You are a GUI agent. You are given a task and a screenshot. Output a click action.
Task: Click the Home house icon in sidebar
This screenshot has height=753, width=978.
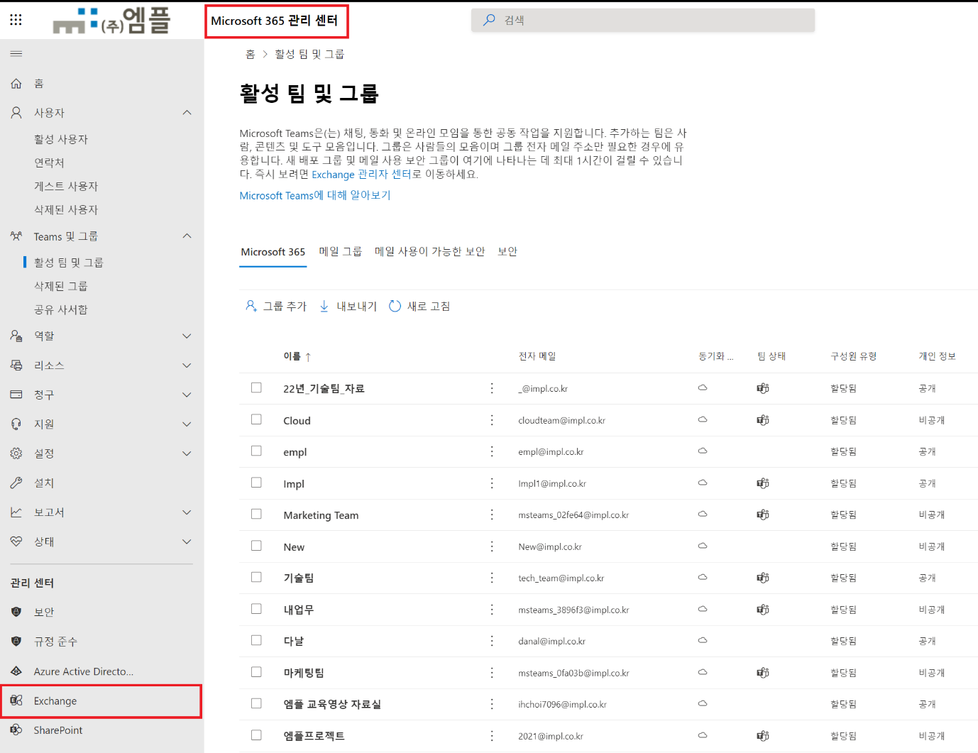16,84
